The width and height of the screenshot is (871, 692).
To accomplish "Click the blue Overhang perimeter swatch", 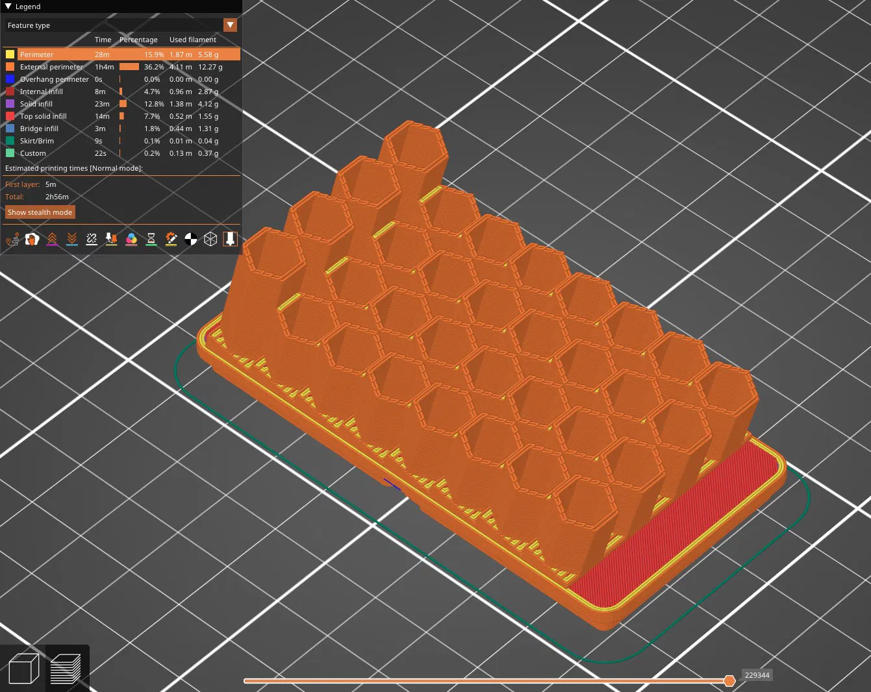I will point(10,79).
